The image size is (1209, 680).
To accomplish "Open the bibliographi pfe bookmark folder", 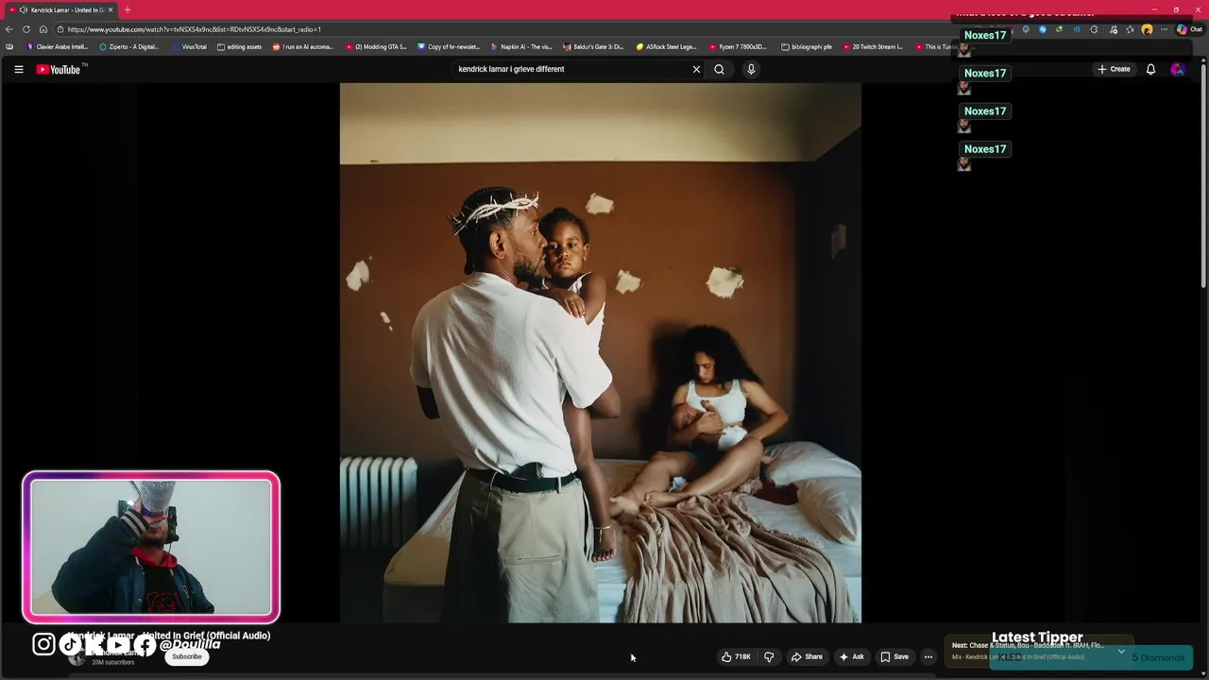I will tap(807, 46).
